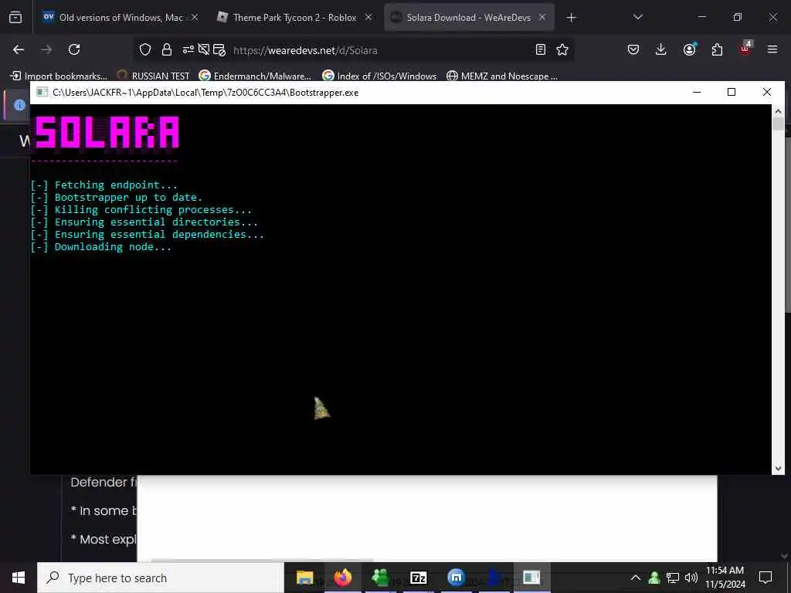This screenshot has height=593, width=791.
Task: Open volume control tray icon
Action: [691, 578]
